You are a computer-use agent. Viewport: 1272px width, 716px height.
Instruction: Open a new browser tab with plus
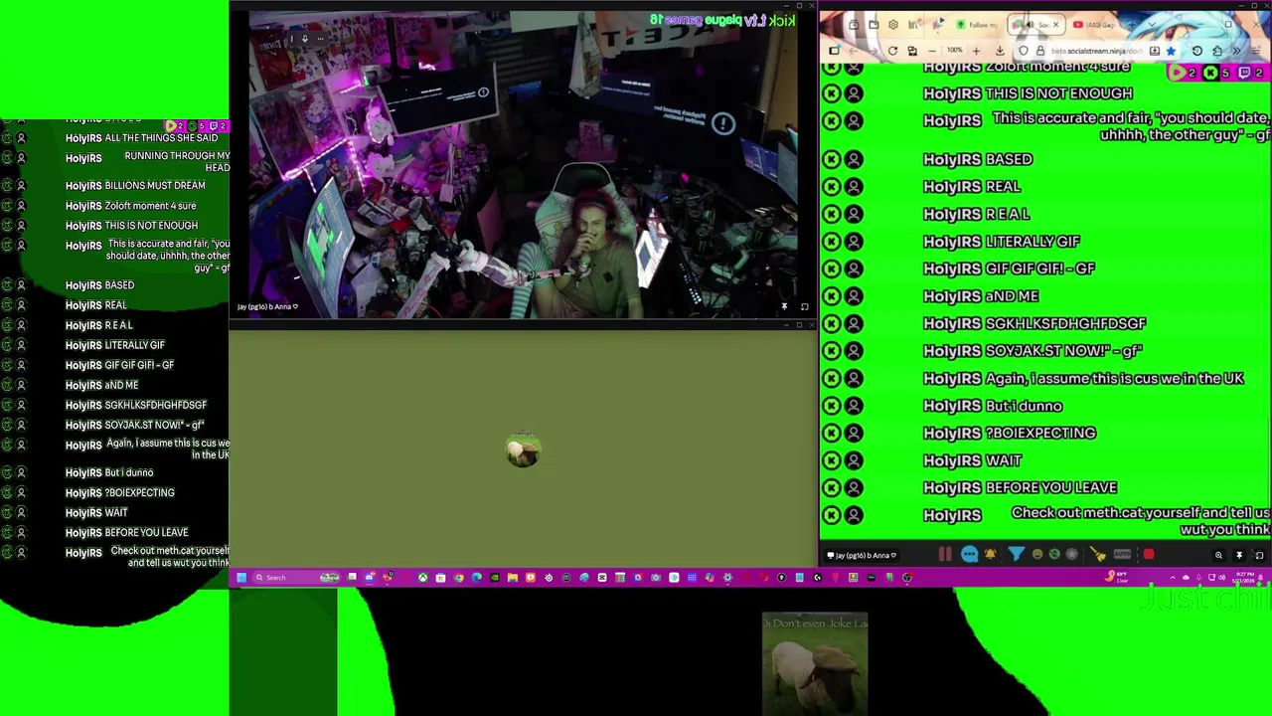click(x=1132, y=25)
